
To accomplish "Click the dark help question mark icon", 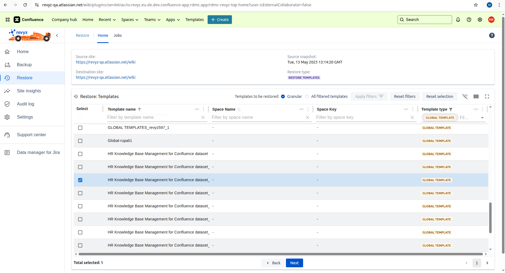I will pyautogui.click(x=492, y=35).
